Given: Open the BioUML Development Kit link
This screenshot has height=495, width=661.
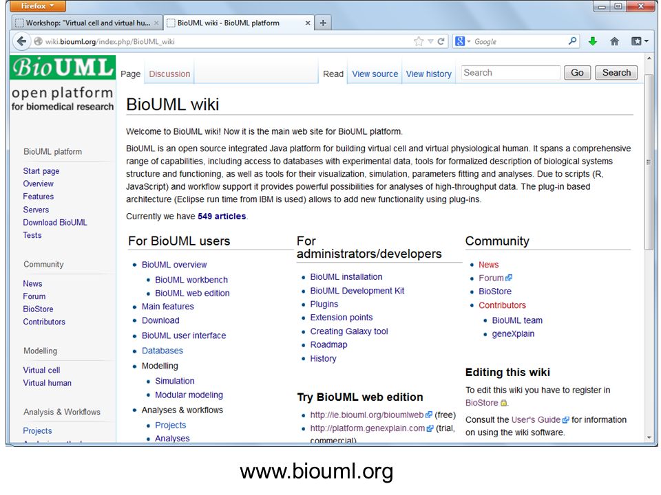Looking at the screenshot, I should coord(357,291).
